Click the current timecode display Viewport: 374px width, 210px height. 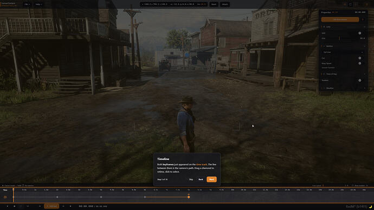pyautogui.click(x=86, y=206)
